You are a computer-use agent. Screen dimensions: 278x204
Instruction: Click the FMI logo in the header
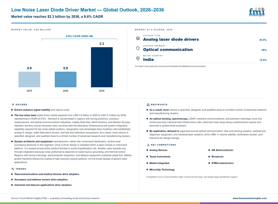tap(257, 12)
